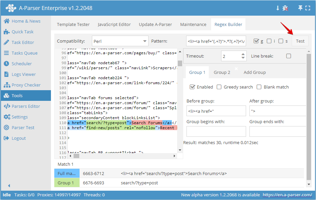Switch to the Template Tester tab
The image size is (316, 200).
pyautogui.click(x=73, y=24)
